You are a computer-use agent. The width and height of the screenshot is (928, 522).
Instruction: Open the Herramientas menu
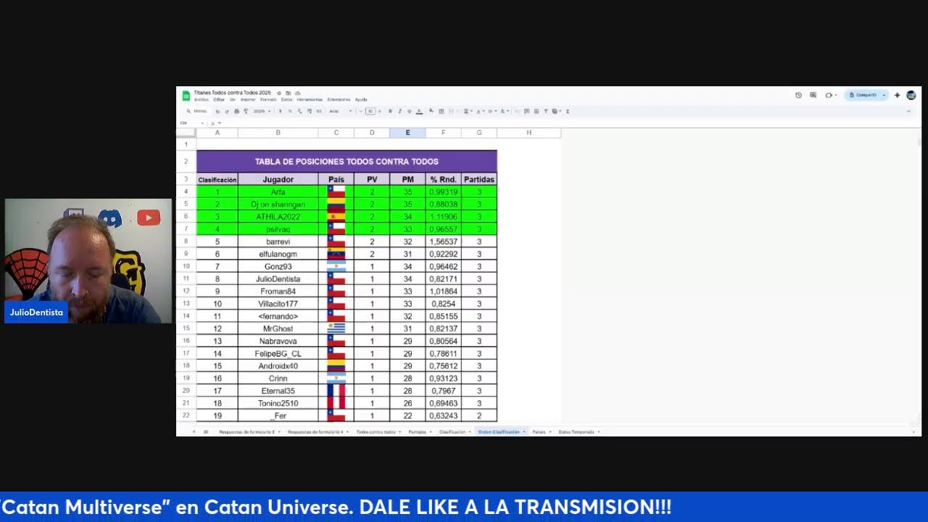point(310,99)
